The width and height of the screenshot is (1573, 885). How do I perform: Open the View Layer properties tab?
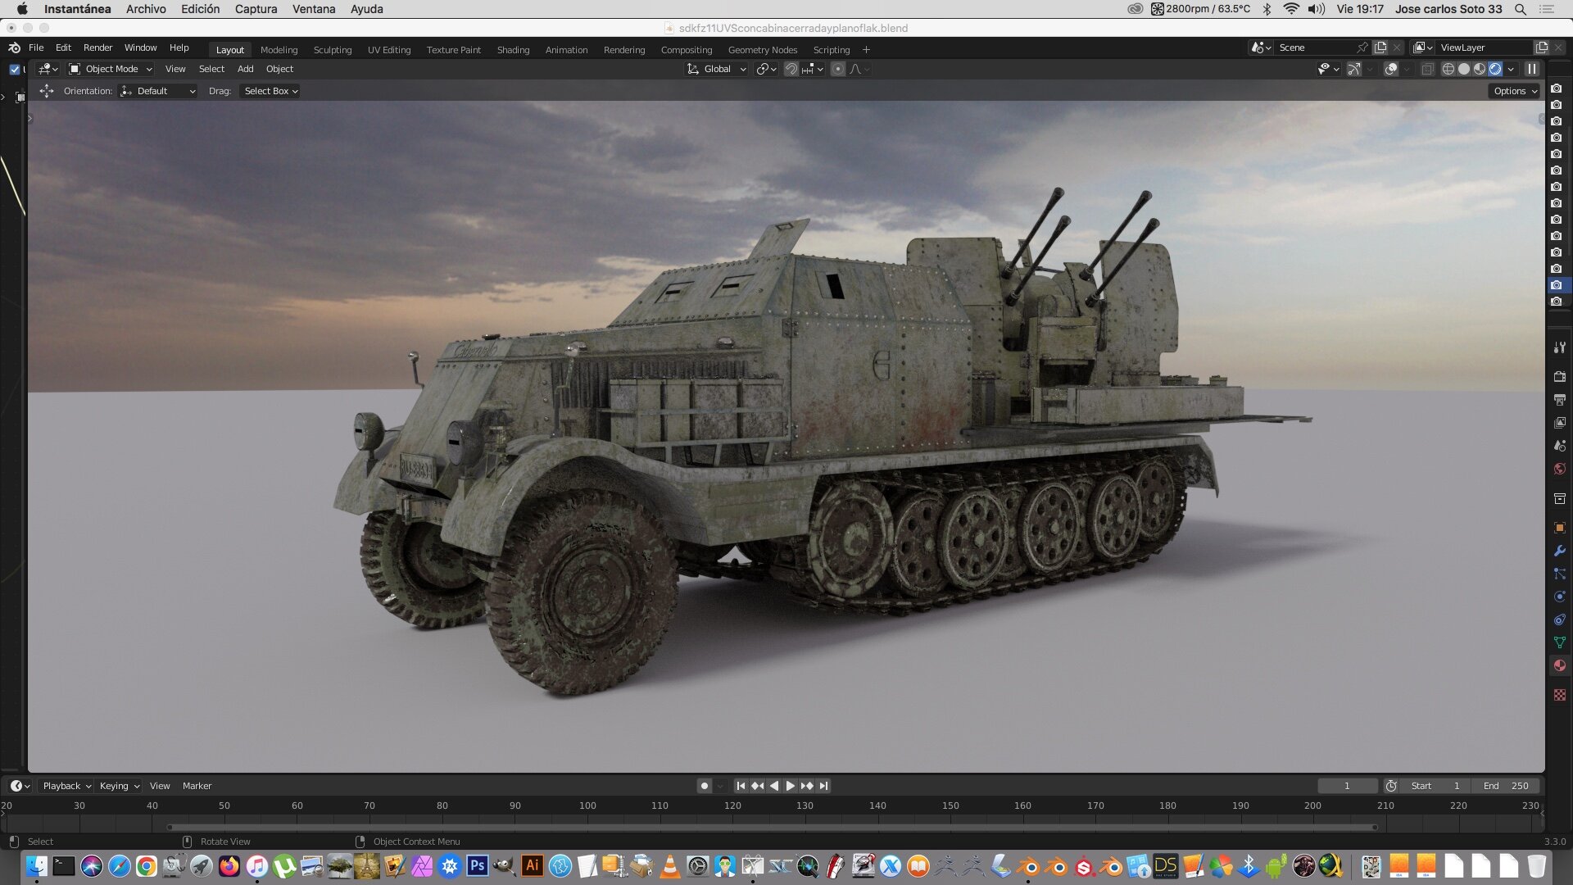tap(1559, 423)
